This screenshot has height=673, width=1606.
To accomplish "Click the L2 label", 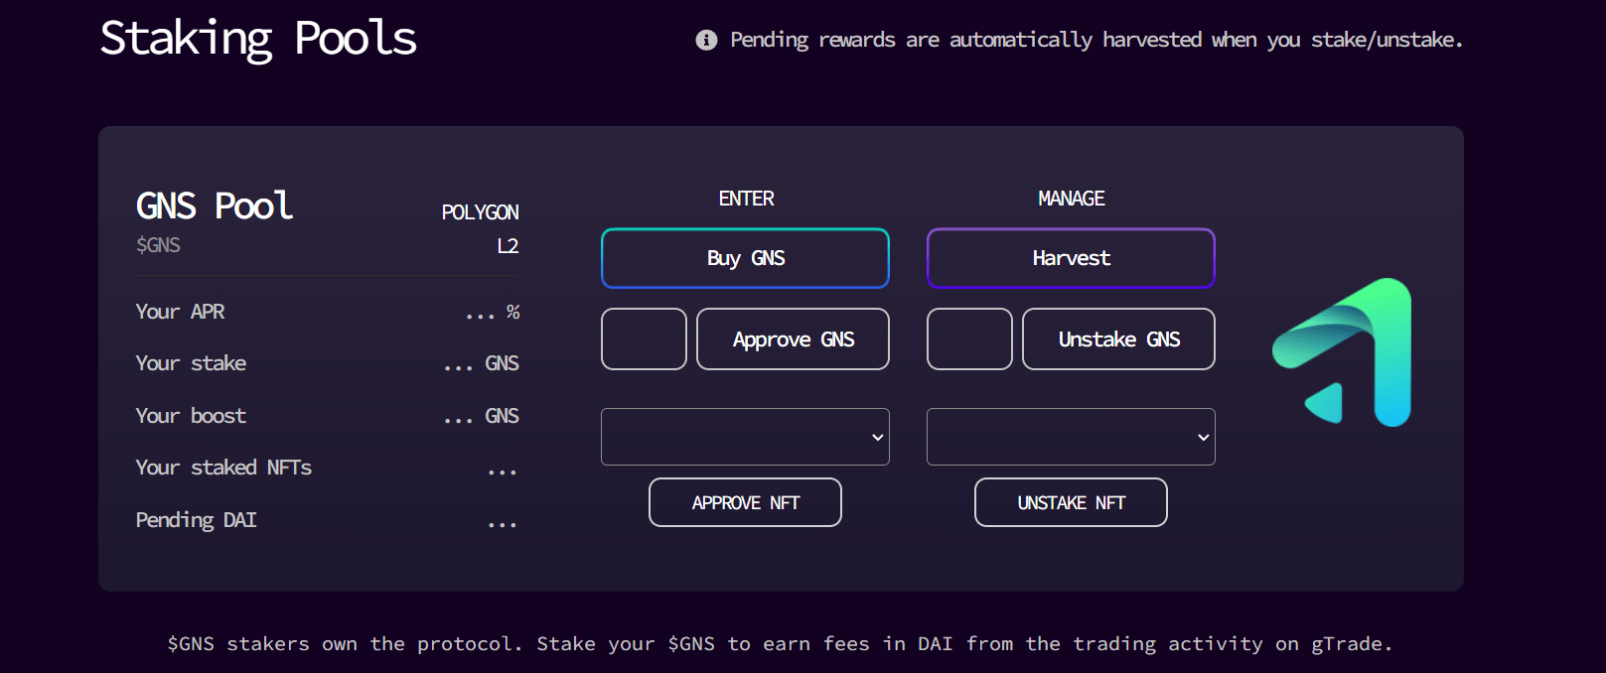I will pos(508,246).
